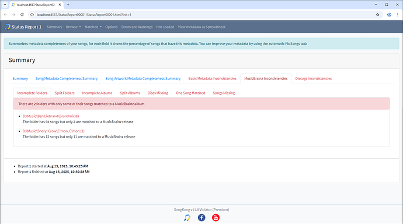Click the Status Report 1 logo icon

(8, 27)
